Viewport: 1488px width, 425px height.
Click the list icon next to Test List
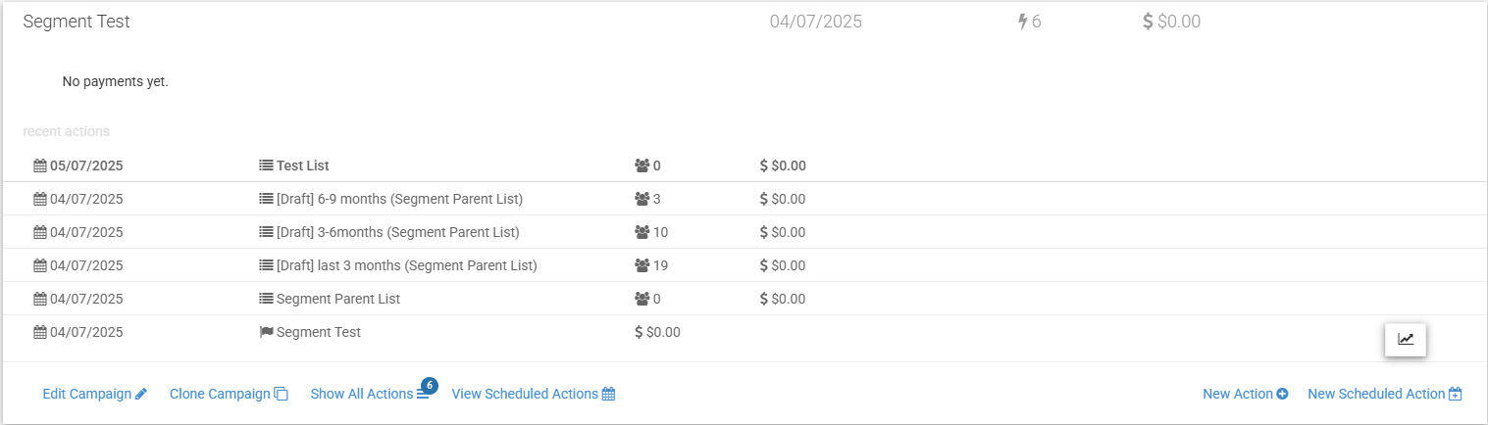click(x=266, y=165)
